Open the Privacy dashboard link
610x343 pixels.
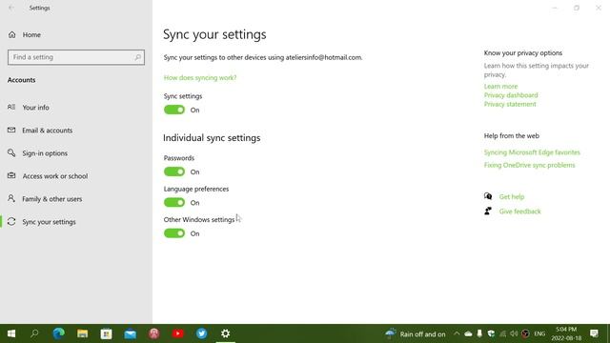pyautogui.click(x=511, y=95)
